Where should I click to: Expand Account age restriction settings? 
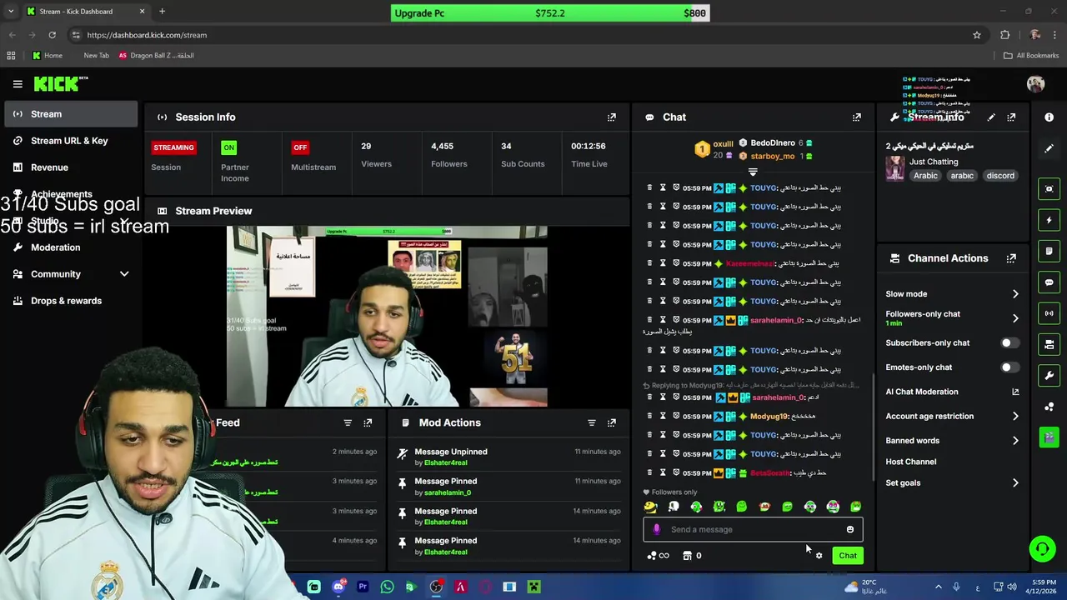1015,417
